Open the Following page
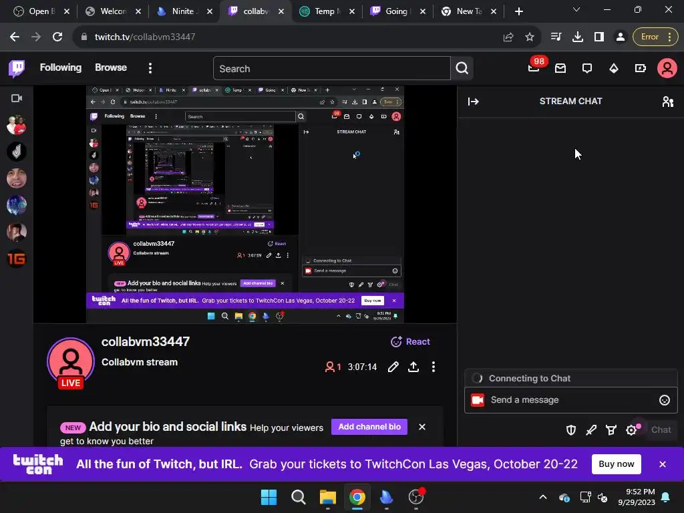 61,67
